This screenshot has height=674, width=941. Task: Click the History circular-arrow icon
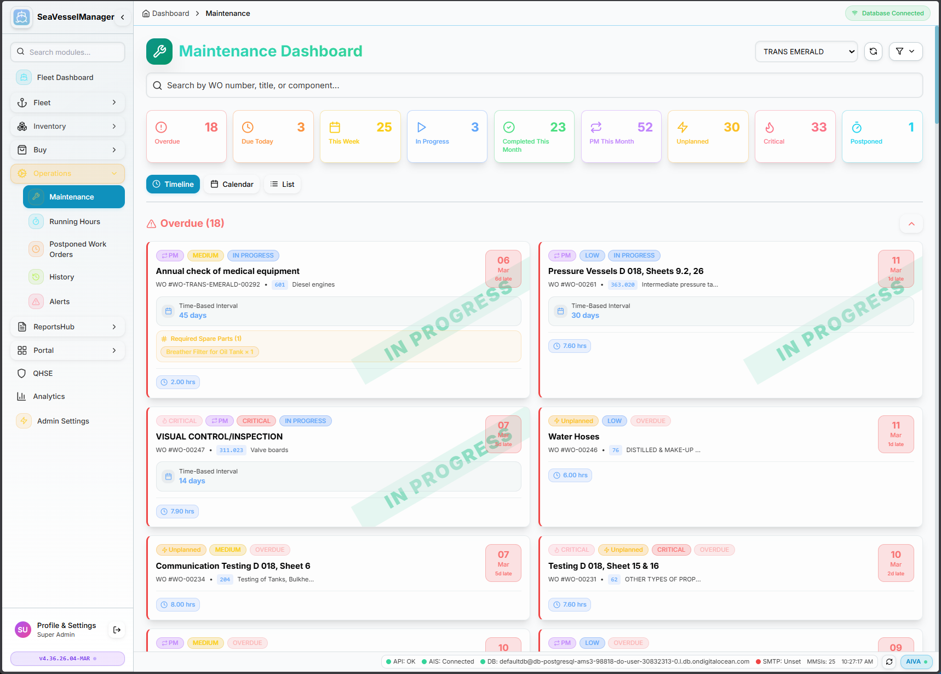point(36,277)
